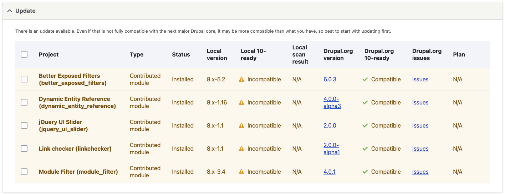The width and height of the screenshot is (505, 194).
Task: Click the Local version column header
Action: [x=217, y=54]
